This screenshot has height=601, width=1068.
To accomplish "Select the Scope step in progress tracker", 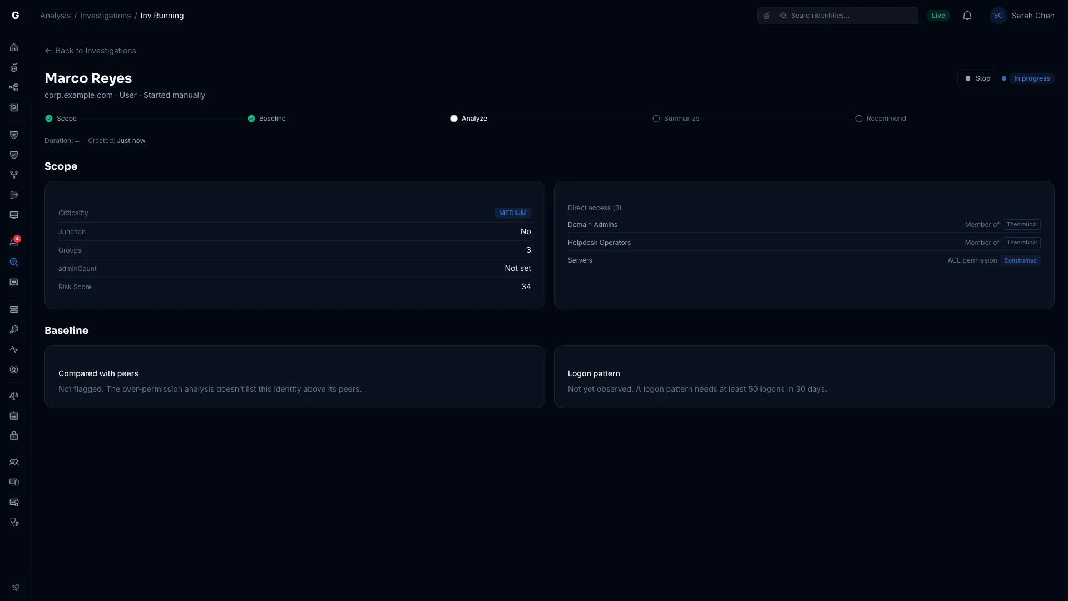I will click(61, 119).
